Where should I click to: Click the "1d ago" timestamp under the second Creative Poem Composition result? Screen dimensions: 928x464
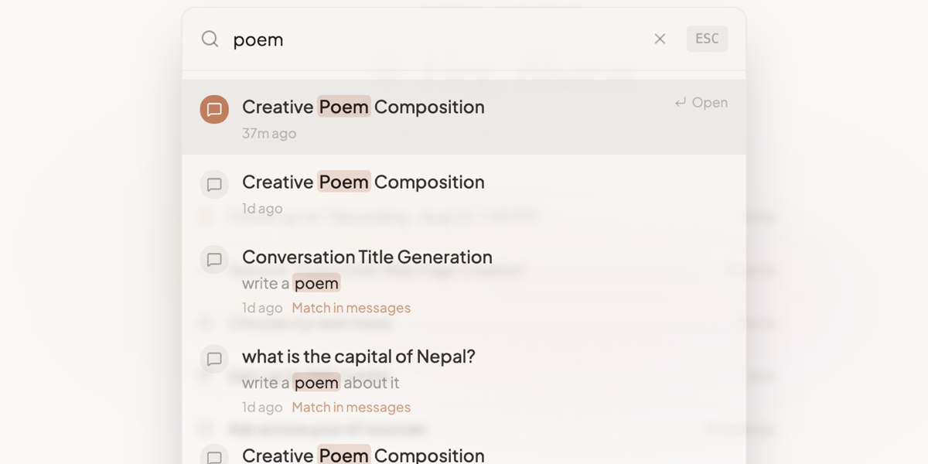(x=262, y=208)
